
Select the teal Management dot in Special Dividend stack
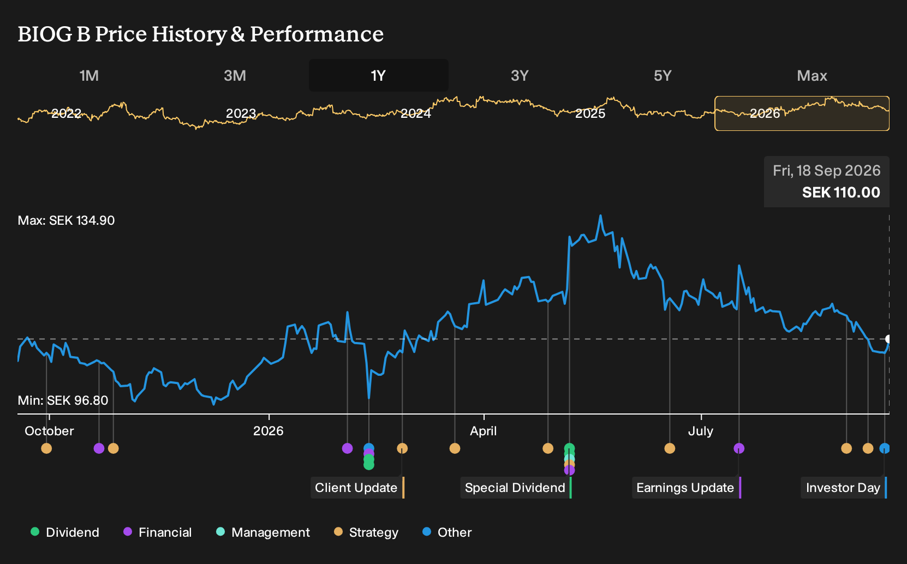coord(569,459)
